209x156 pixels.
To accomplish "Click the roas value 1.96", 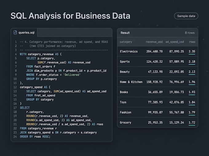I will pos(192,82).
